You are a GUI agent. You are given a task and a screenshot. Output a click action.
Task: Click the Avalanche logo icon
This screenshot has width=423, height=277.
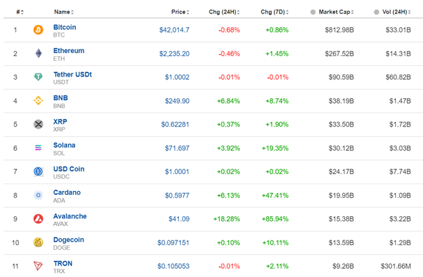click(x=38, y=219)
